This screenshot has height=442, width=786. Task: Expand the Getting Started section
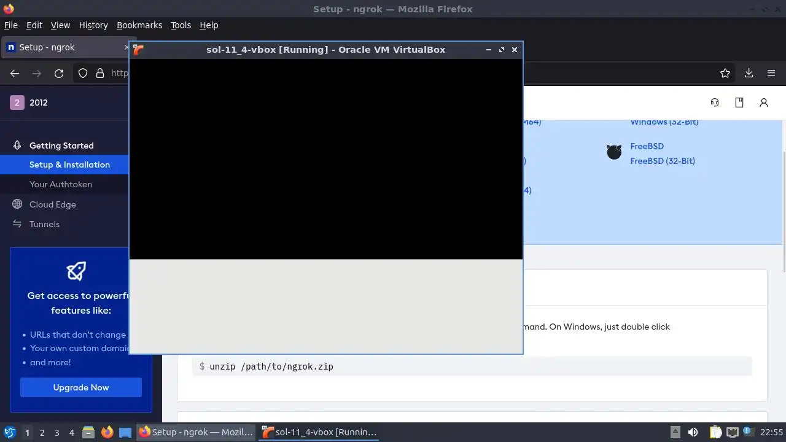coord(61,145)
